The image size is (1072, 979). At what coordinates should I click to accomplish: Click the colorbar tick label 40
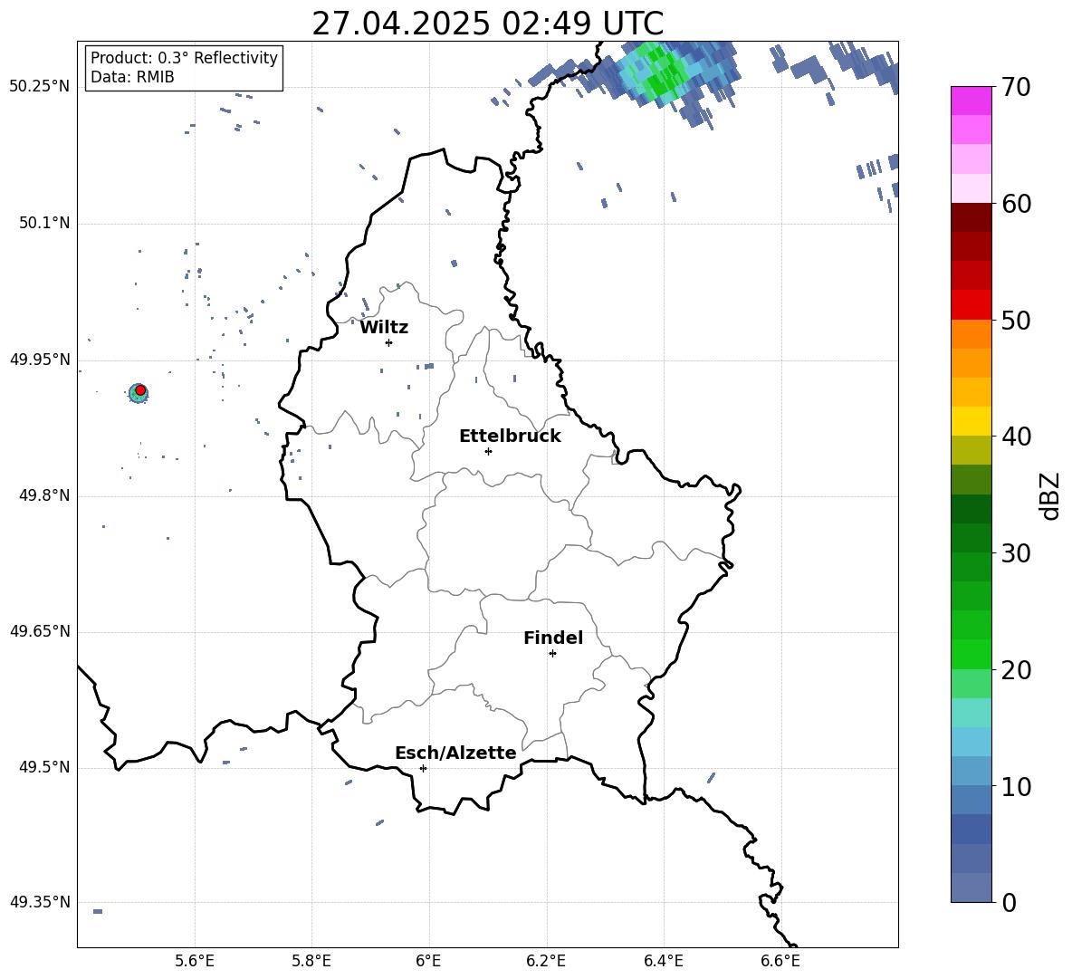[1016, 437]
